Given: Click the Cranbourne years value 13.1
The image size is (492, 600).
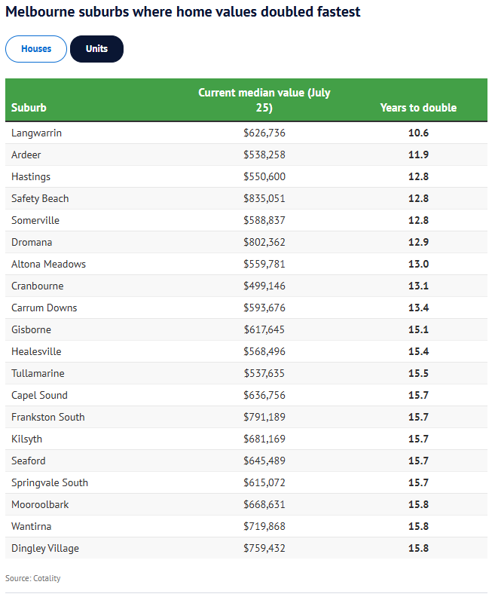Looking at the screenshot, I should [418, 286].
